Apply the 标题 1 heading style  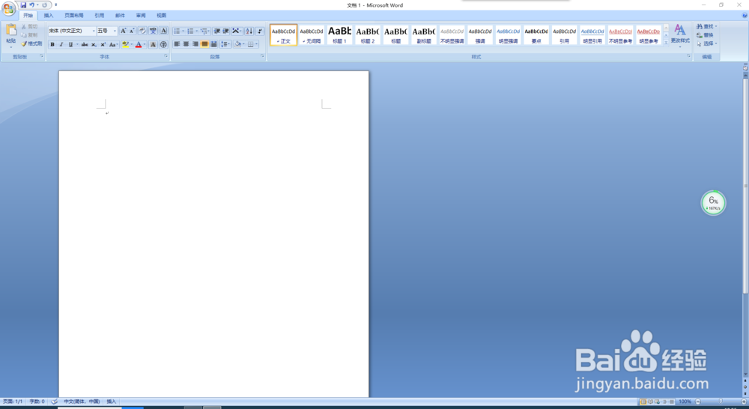[339, 35]
